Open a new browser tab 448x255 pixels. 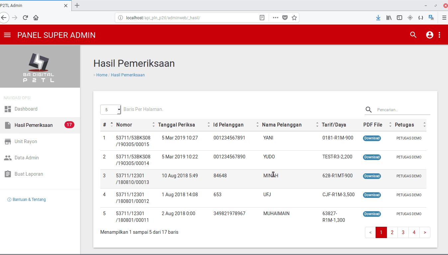[77, 5]
